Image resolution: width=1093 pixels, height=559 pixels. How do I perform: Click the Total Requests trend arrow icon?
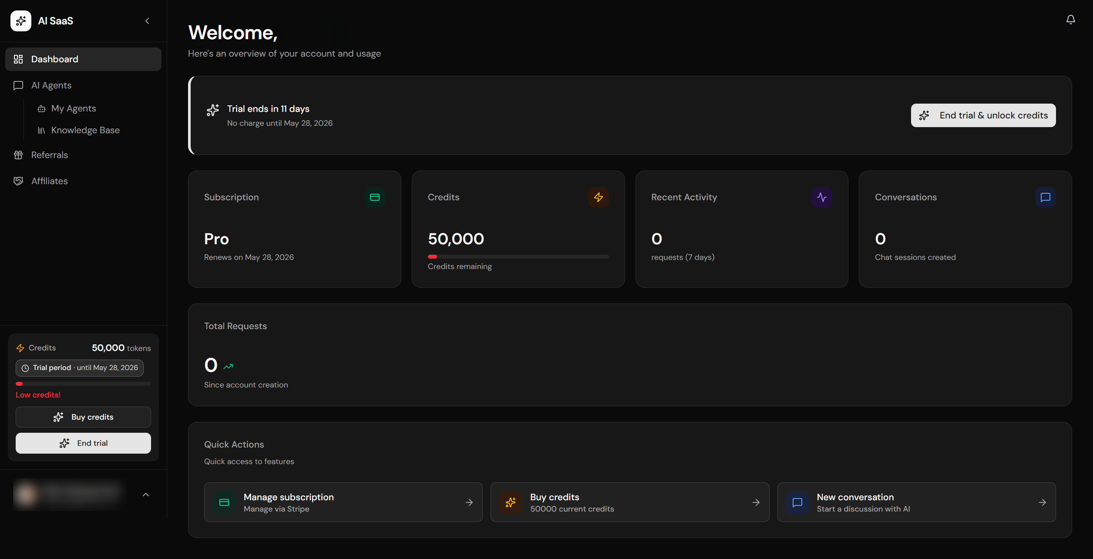click(x=229, y=367)
